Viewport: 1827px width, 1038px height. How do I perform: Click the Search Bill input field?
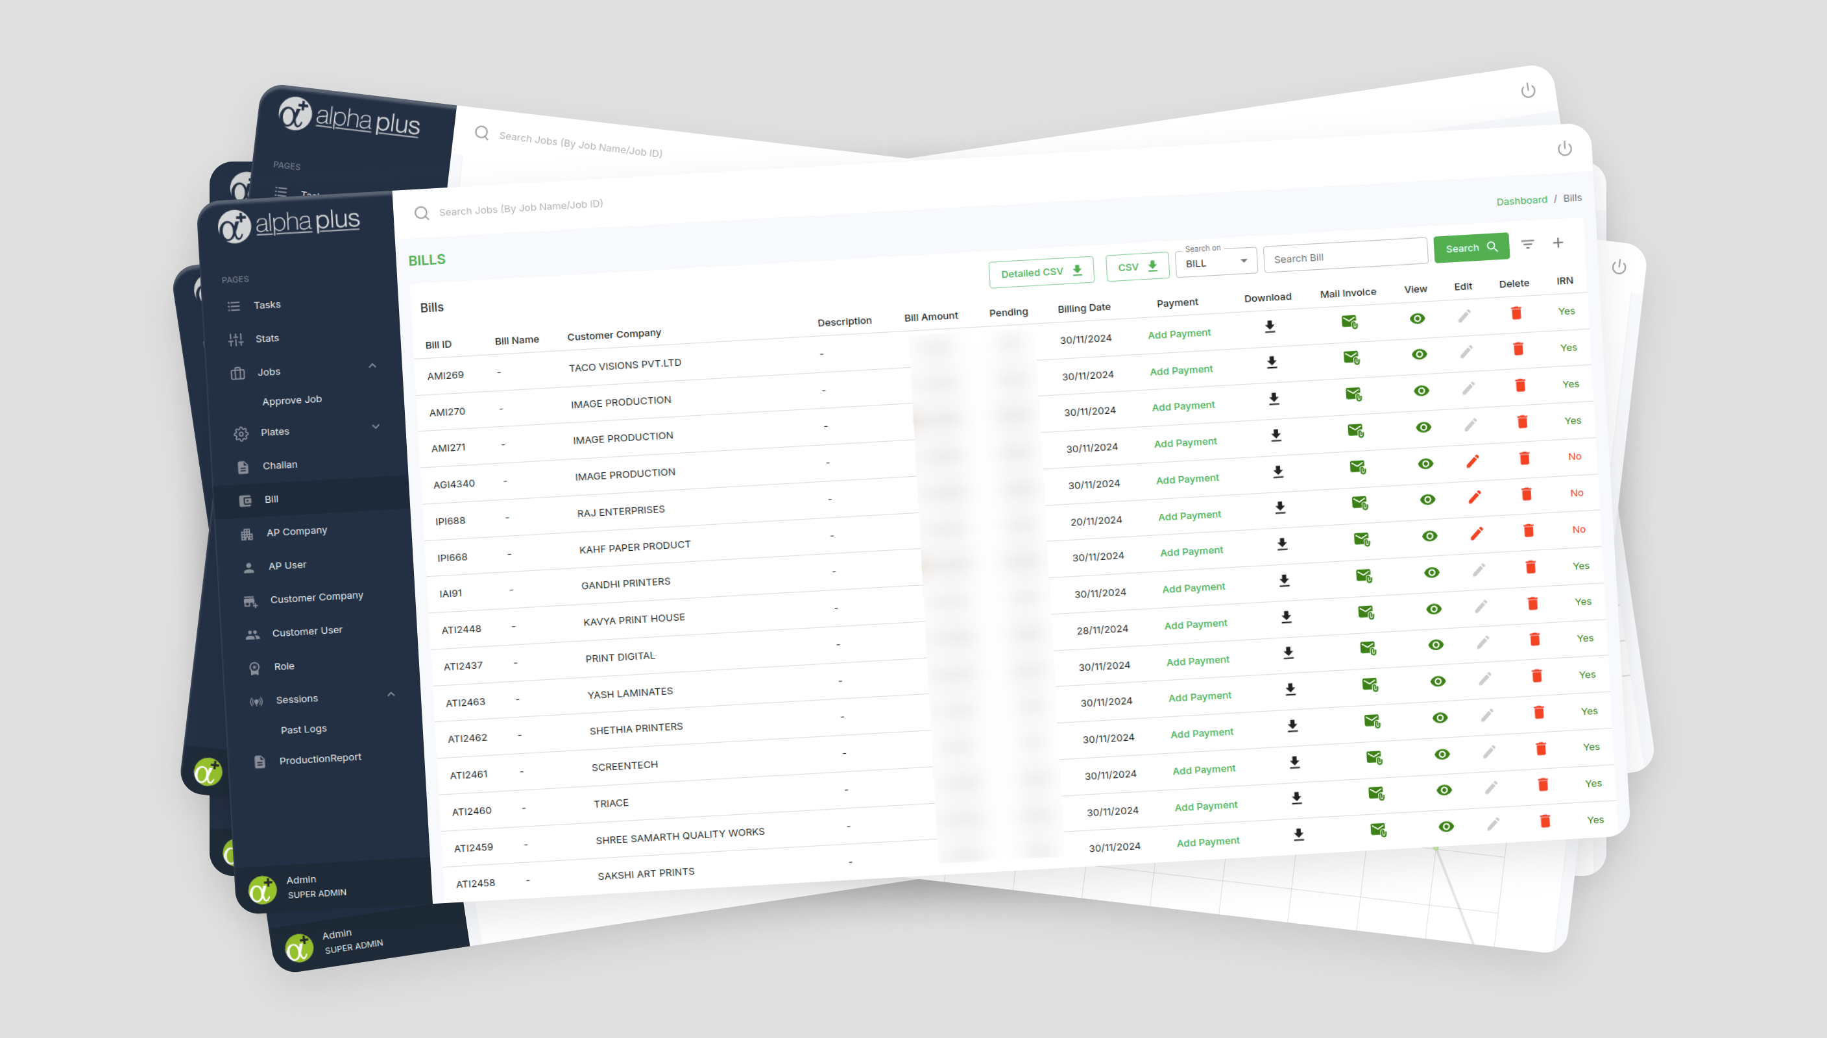[x=1345, y=256]
